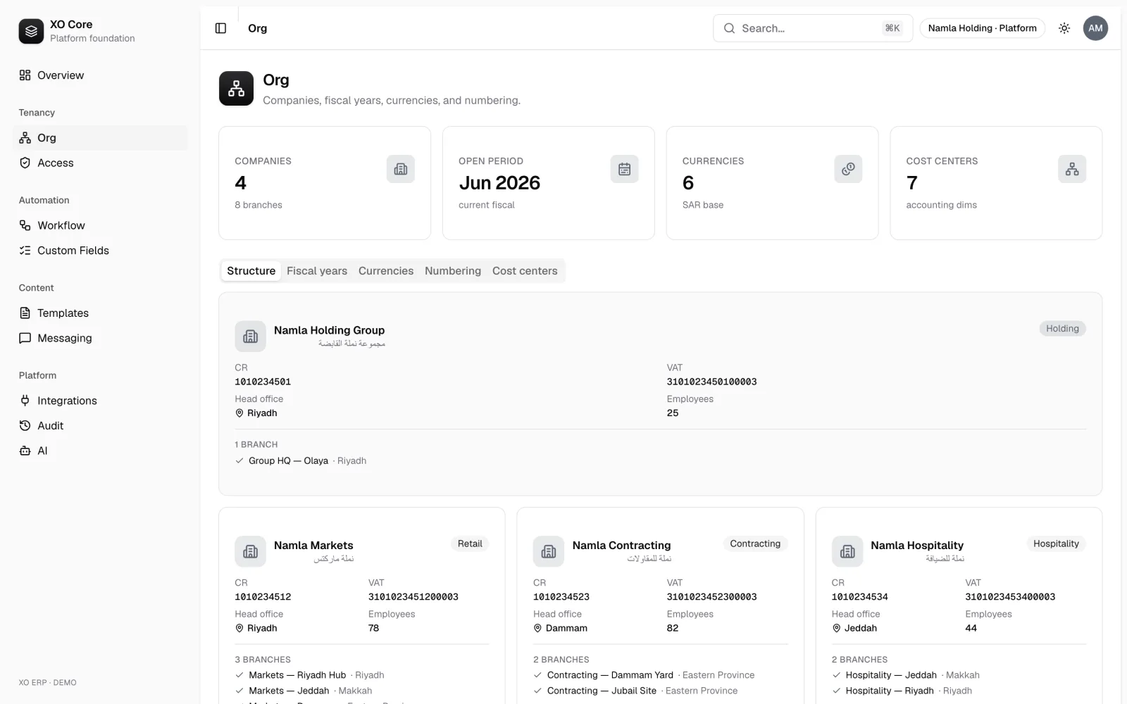Click the Namla Contracting building icon
The image size is (1127, 704).
coord(549,551)
